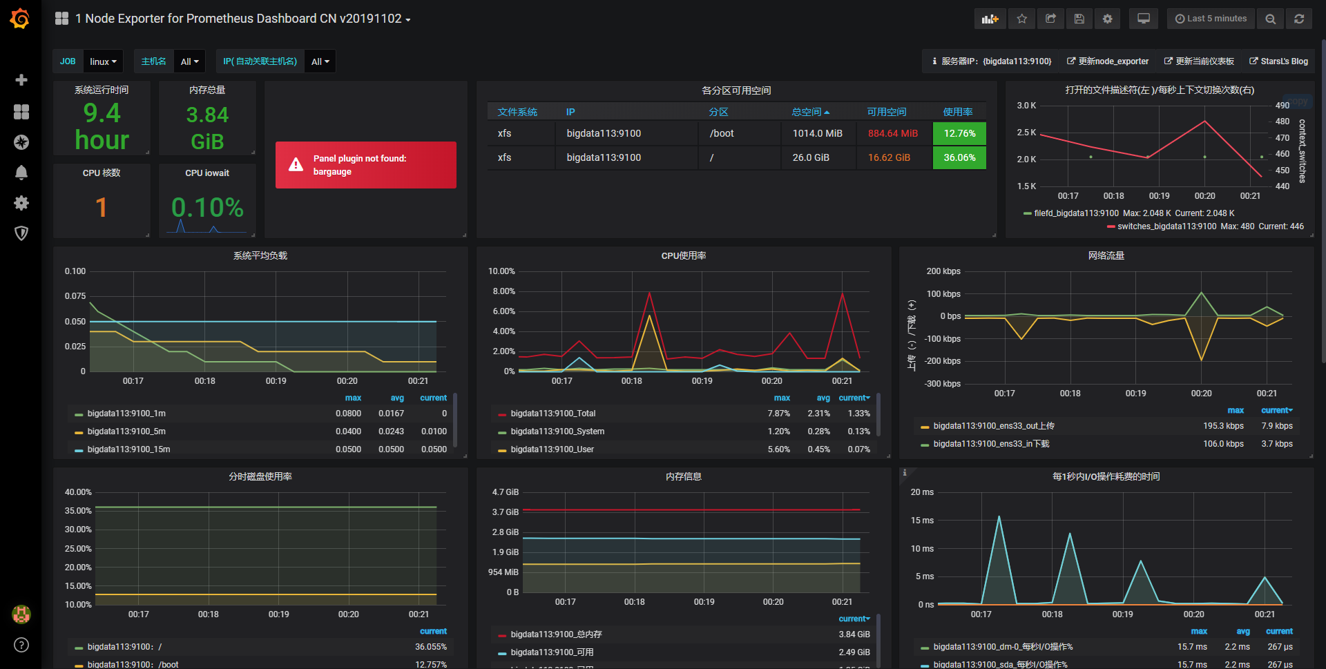Sort CPU legend by current column
This screenshot has width=1326, height=669.
(x=854, y=398)
